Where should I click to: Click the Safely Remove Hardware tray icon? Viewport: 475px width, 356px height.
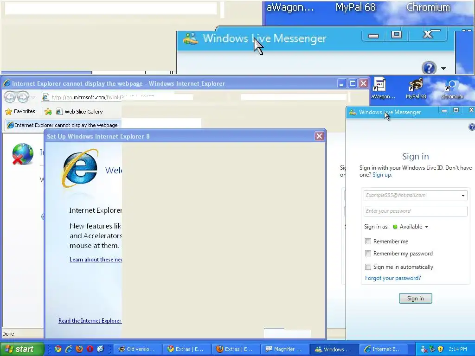click(x=432, y=349)
